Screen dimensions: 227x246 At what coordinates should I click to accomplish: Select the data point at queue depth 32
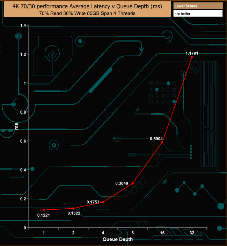192,57
